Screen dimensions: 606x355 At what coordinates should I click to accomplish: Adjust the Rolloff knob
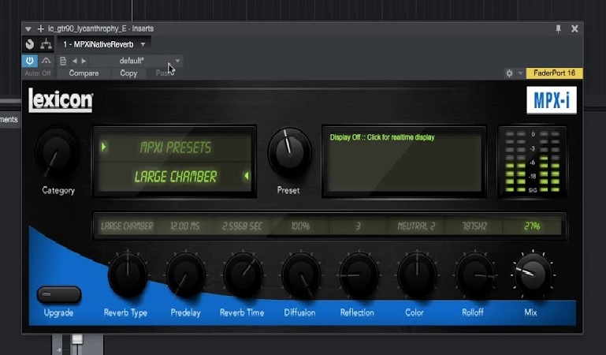click(474, 275)
